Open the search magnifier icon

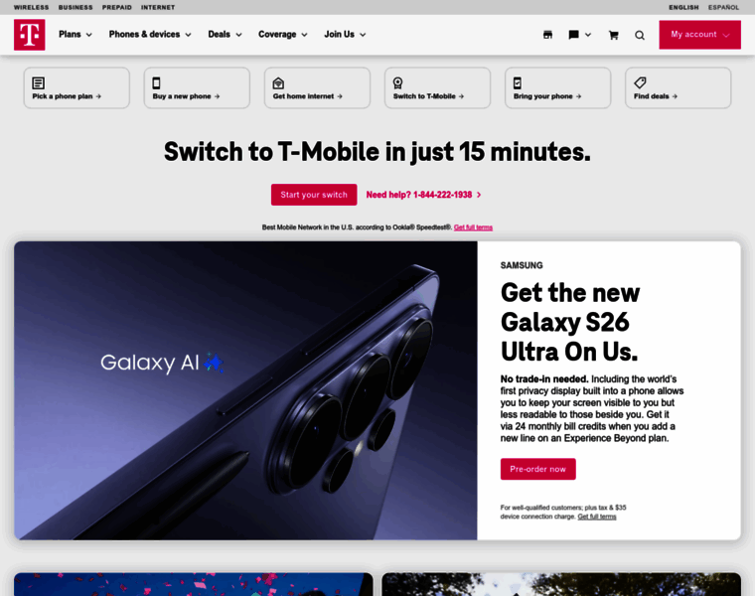coord(640,35)
